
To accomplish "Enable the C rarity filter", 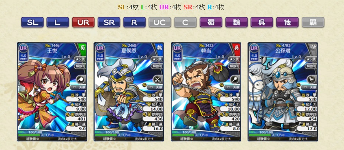I will coord(185,22).
